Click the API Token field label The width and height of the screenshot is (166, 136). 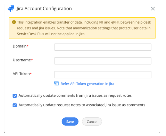(22, 74)
